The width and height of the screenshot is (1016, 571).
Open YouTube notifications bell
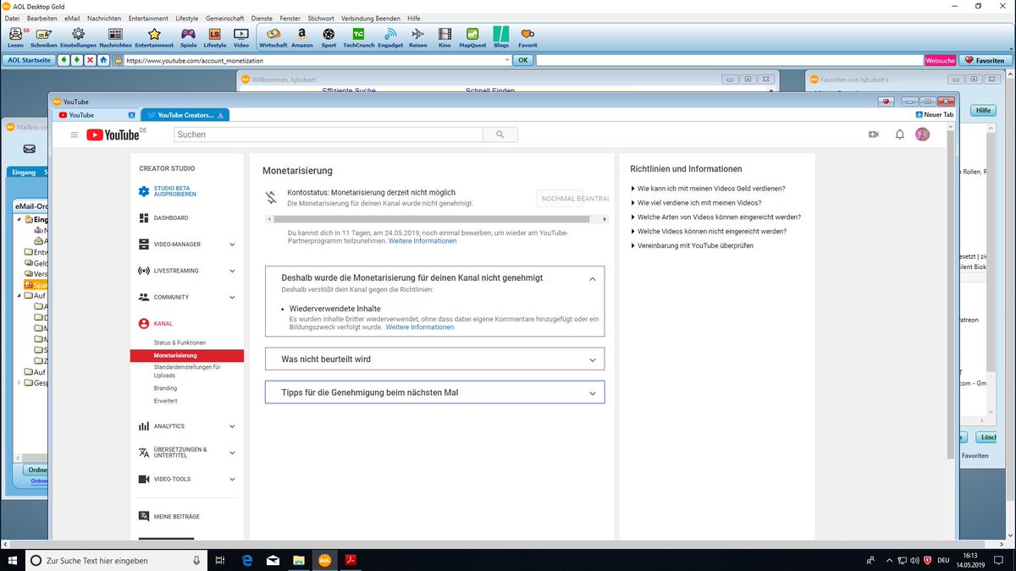899,135
